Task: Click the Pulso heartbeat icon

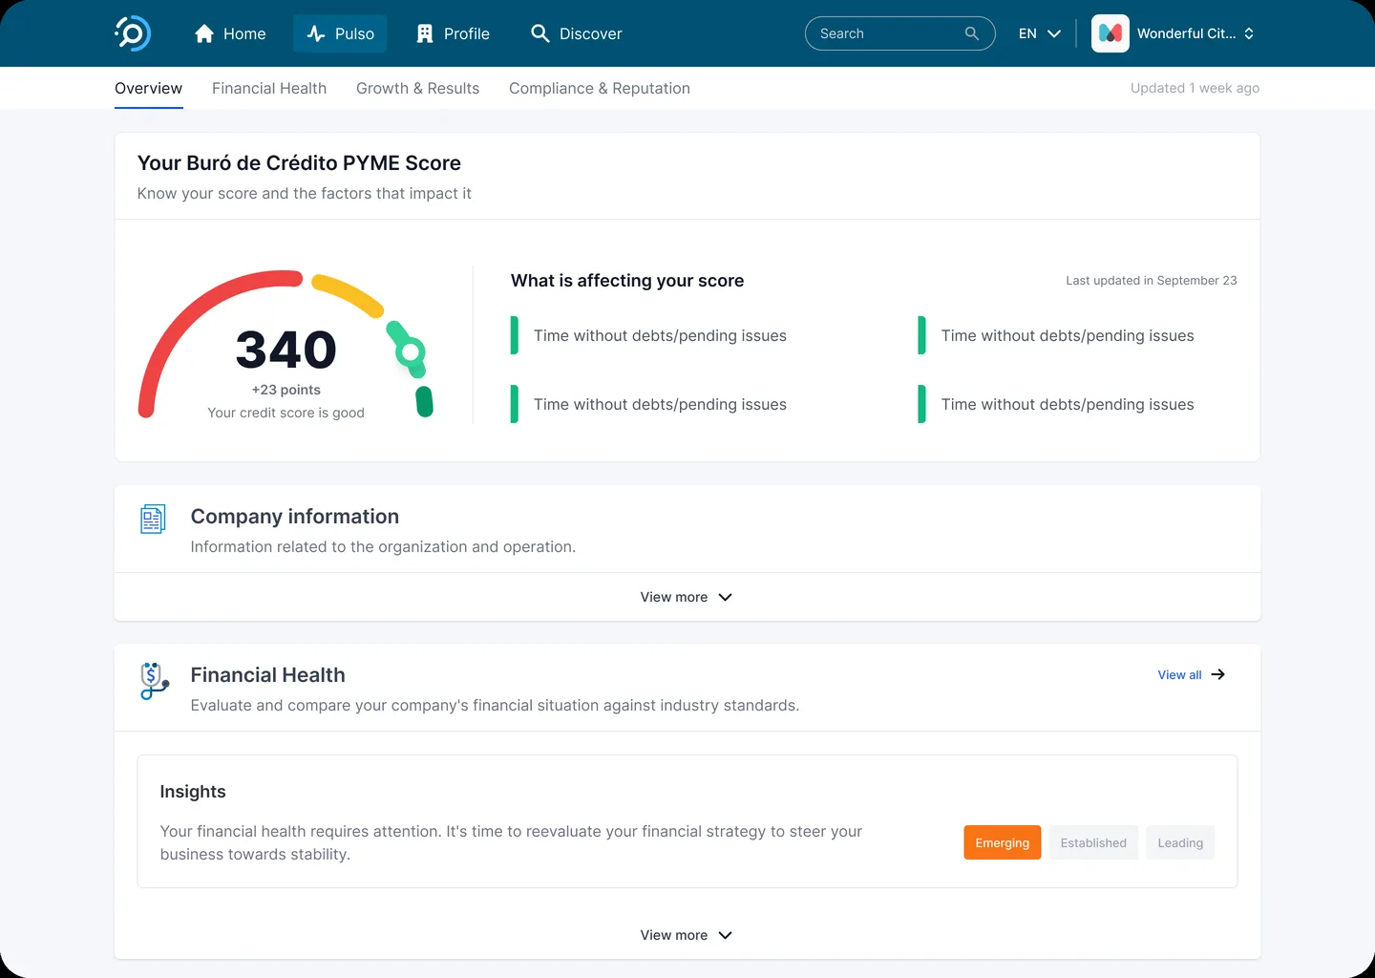Action: pyautogui.click(x=316, y=33)
